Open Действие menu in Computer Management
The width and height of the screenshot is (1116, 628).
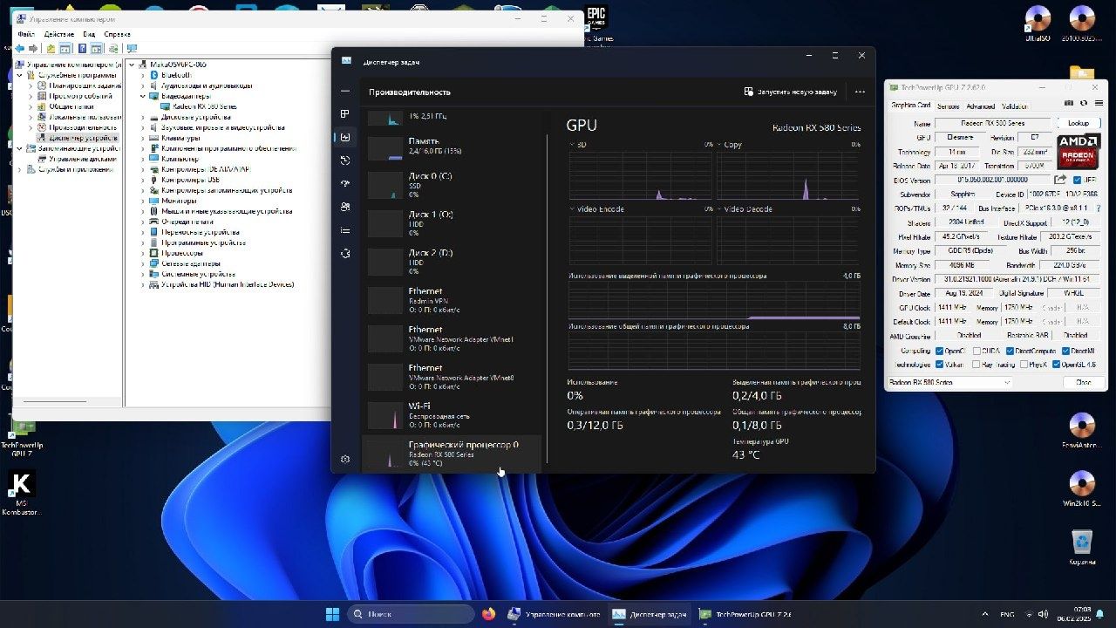click(x=59, y=34)
